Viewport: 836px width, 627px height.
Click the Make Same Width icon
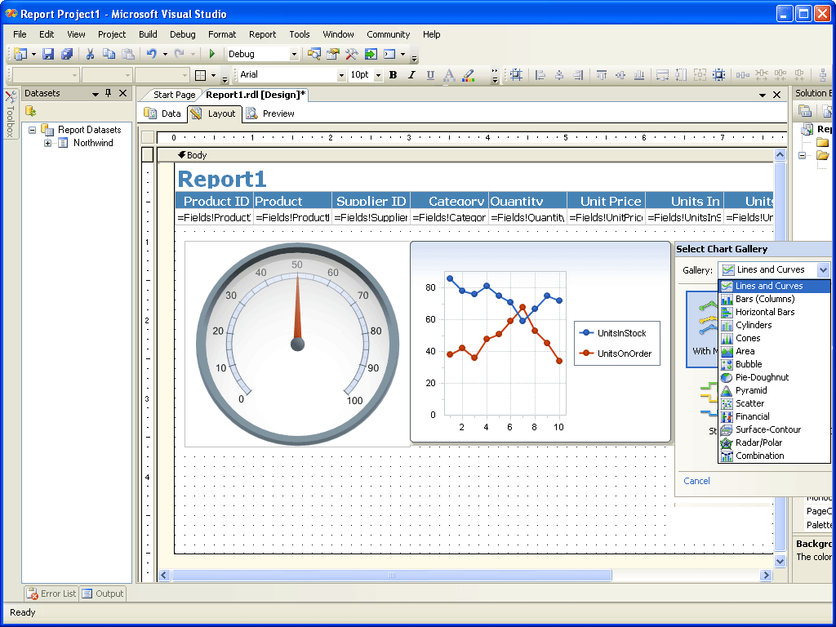click(x=662, y=75)
